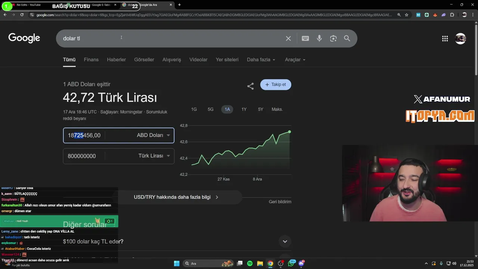Image resolution: width=478 pixels, height=269 pixels.
Task: Expand the Daha fazla menu
Action: pos(261,60)
